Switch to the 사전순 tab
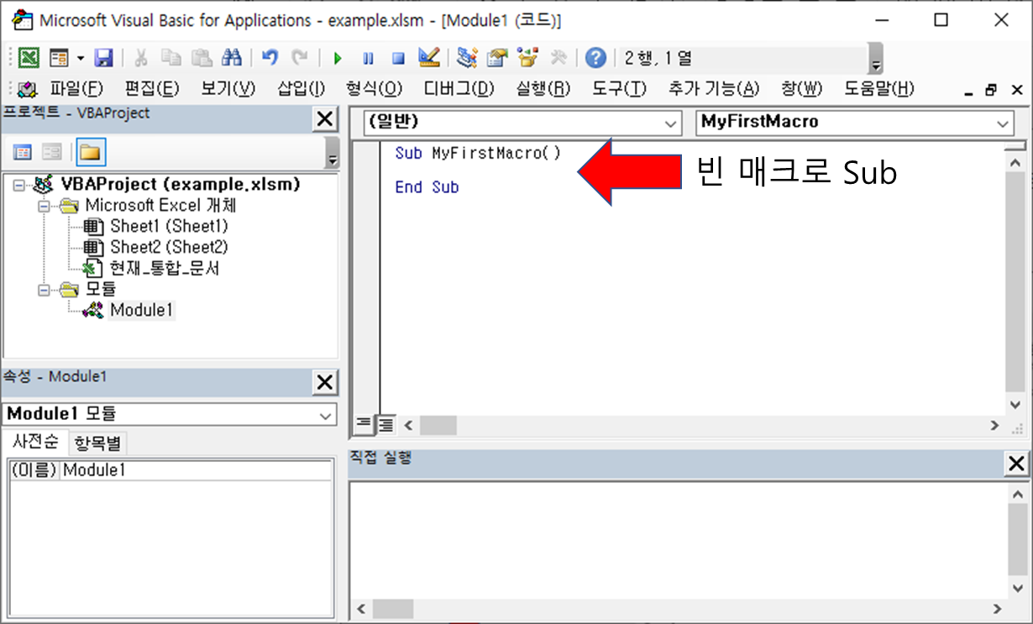 (34, 442)
